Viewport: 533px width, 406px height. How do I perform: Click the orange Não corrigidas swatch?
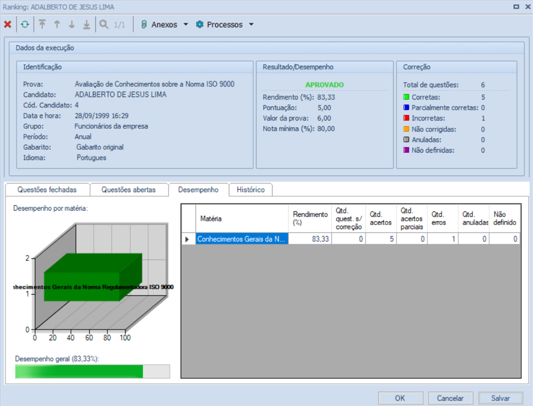click(x=406, y=129)
